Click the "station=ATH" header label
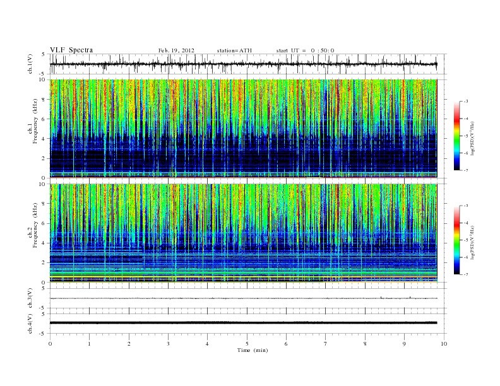500x386 pixels. [x=234, y=50]
